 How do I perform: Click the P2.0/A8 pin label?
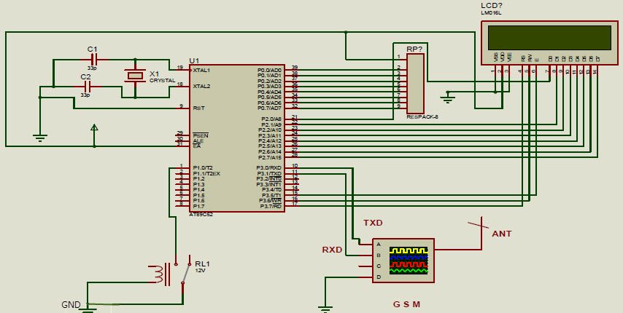coord(271,119)
